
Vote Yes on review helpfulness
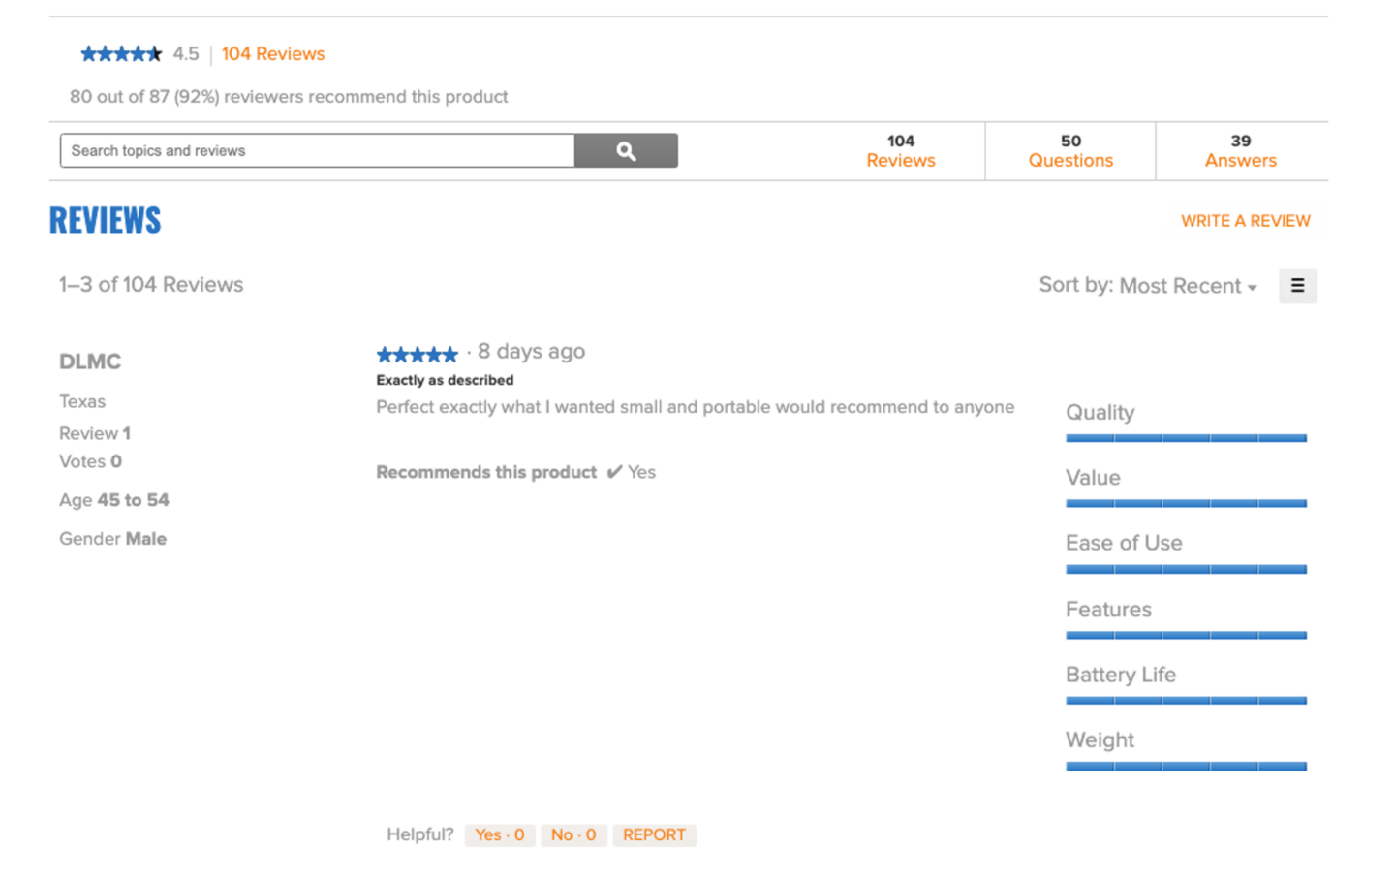point(499,834)
